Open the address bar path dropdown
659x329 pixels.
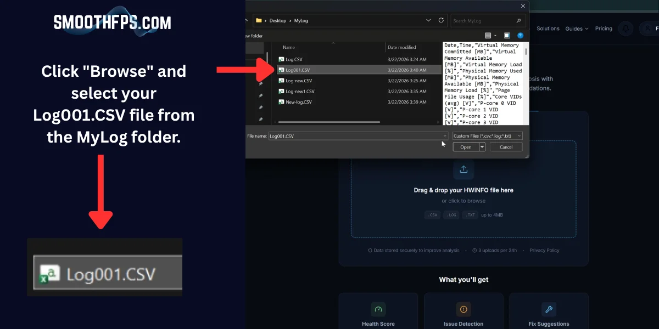(x=428, y=20)
